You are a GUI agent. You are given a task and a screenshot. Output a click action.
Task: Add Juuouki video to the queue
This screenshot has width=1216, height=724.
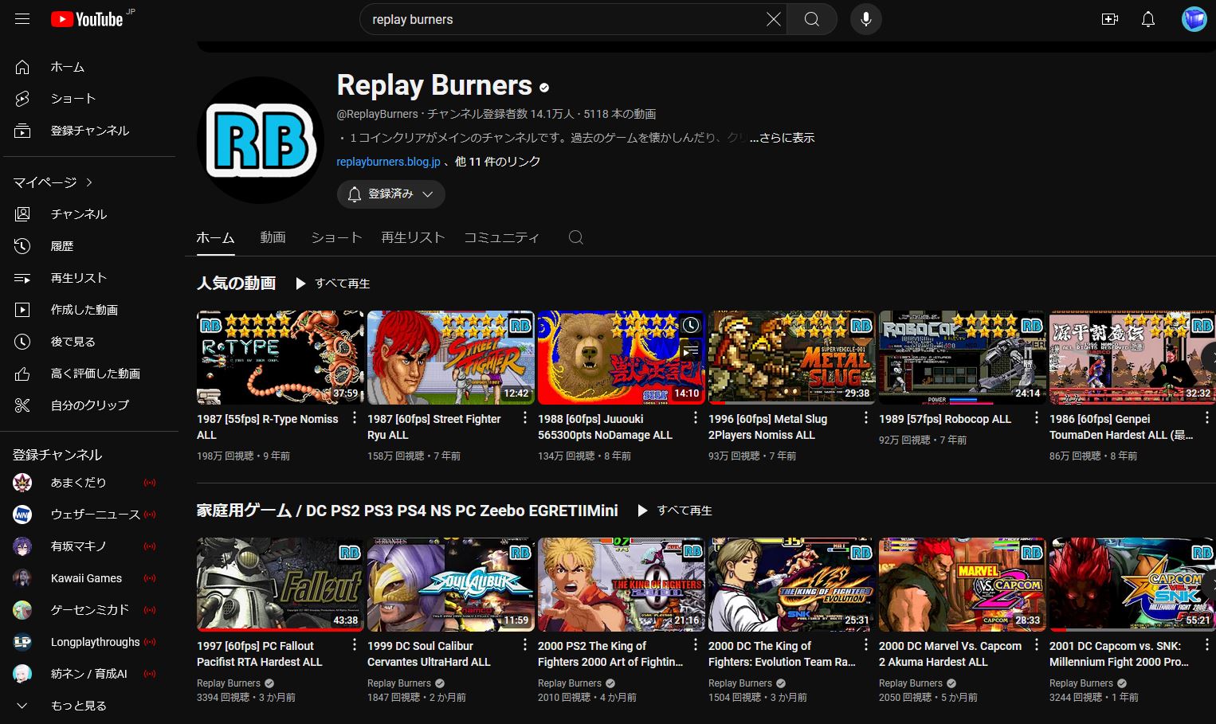click(690, 350)
